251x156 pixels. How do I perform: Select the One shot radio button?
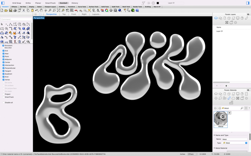pyautogui.click(x=3, y=48)
